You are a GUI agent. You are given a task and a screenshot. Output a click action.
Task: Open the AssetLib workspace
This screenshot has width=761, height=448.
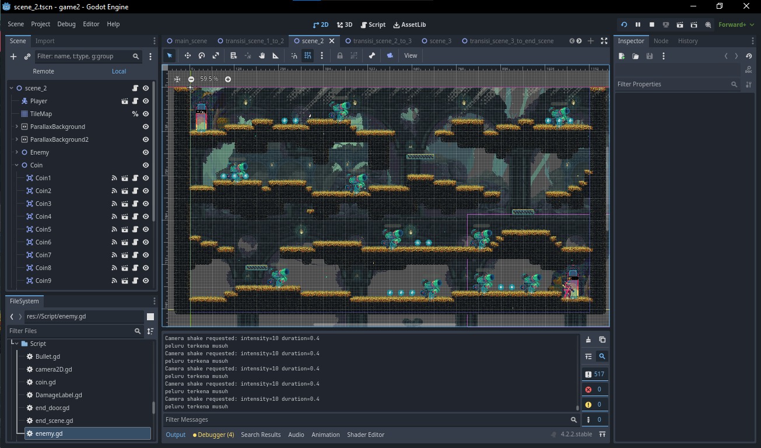coord(409,24)
